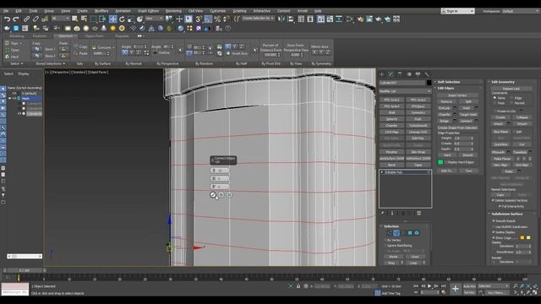
Task: Click the green Display Hard Edges color swatch
Action: pyautogui.click(x=440, y=162)
